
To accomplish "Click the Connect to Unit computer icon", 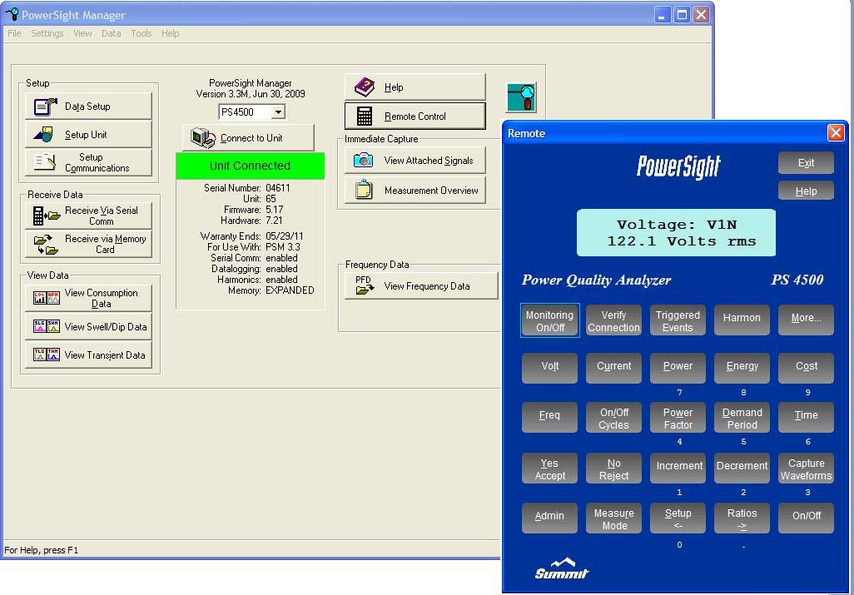I will point(203,138).
